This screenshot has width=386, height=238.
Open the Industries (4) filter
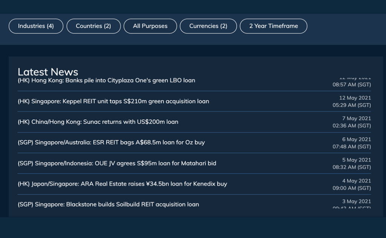coord(36,26)
